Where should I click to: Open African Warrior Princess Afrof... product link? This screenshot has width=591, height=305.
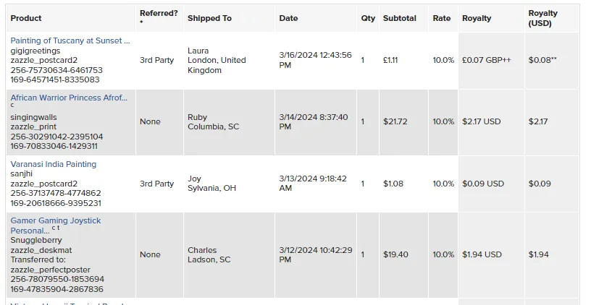(x=68, y=98)
